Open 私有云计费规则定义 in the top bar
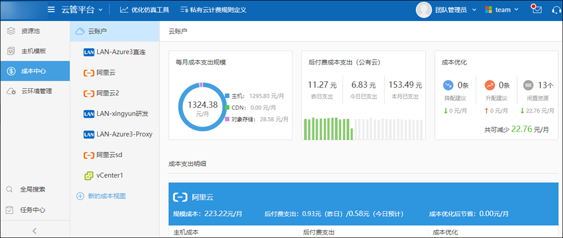The image size is (563, 238). click(213, 9)
